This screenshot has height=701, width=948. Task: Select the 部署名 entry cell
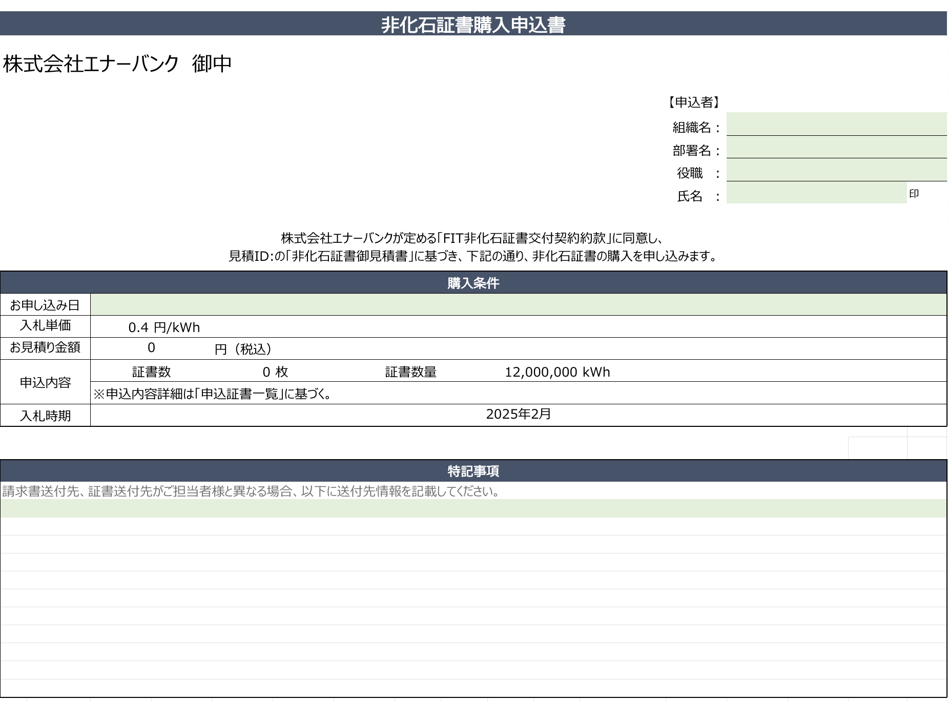(836, 147)
